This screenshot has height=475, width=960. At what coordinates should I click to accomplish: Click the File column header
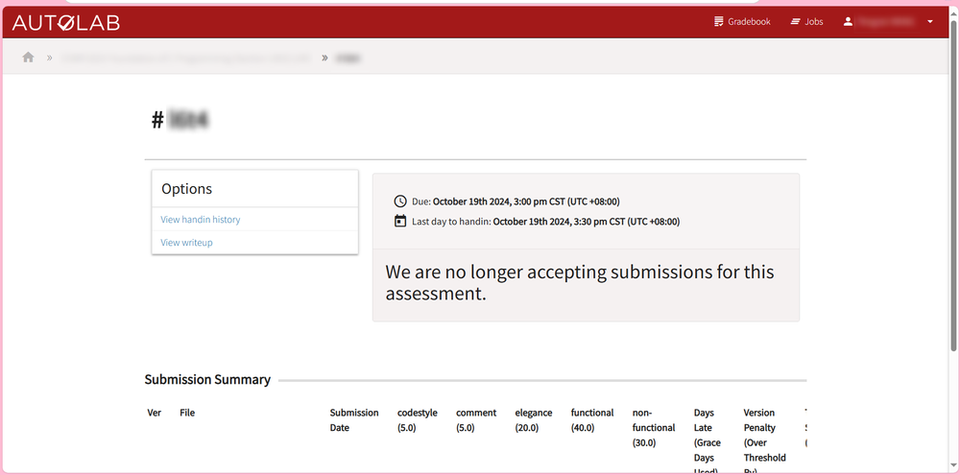(x=187, y=413)
